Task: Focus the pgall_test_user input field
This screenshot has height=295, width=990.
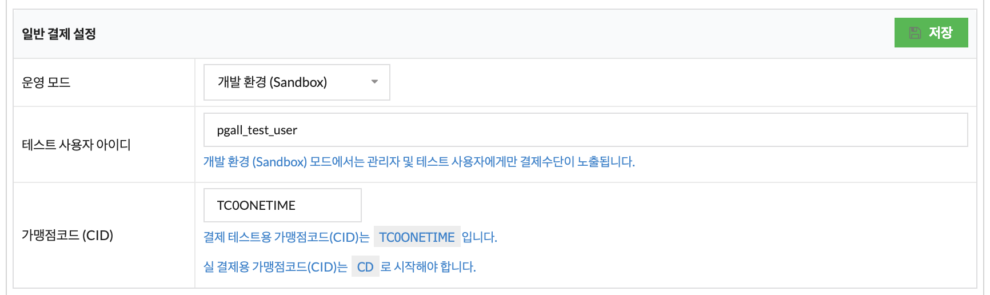Action: point(585,130)
